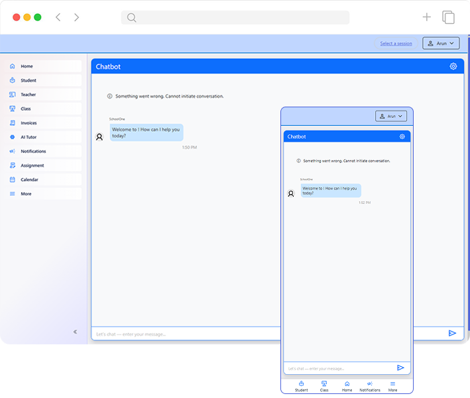The height and width of the screenshot is (398, 470).
Task: Click the Select a session link
Action: 396,44
